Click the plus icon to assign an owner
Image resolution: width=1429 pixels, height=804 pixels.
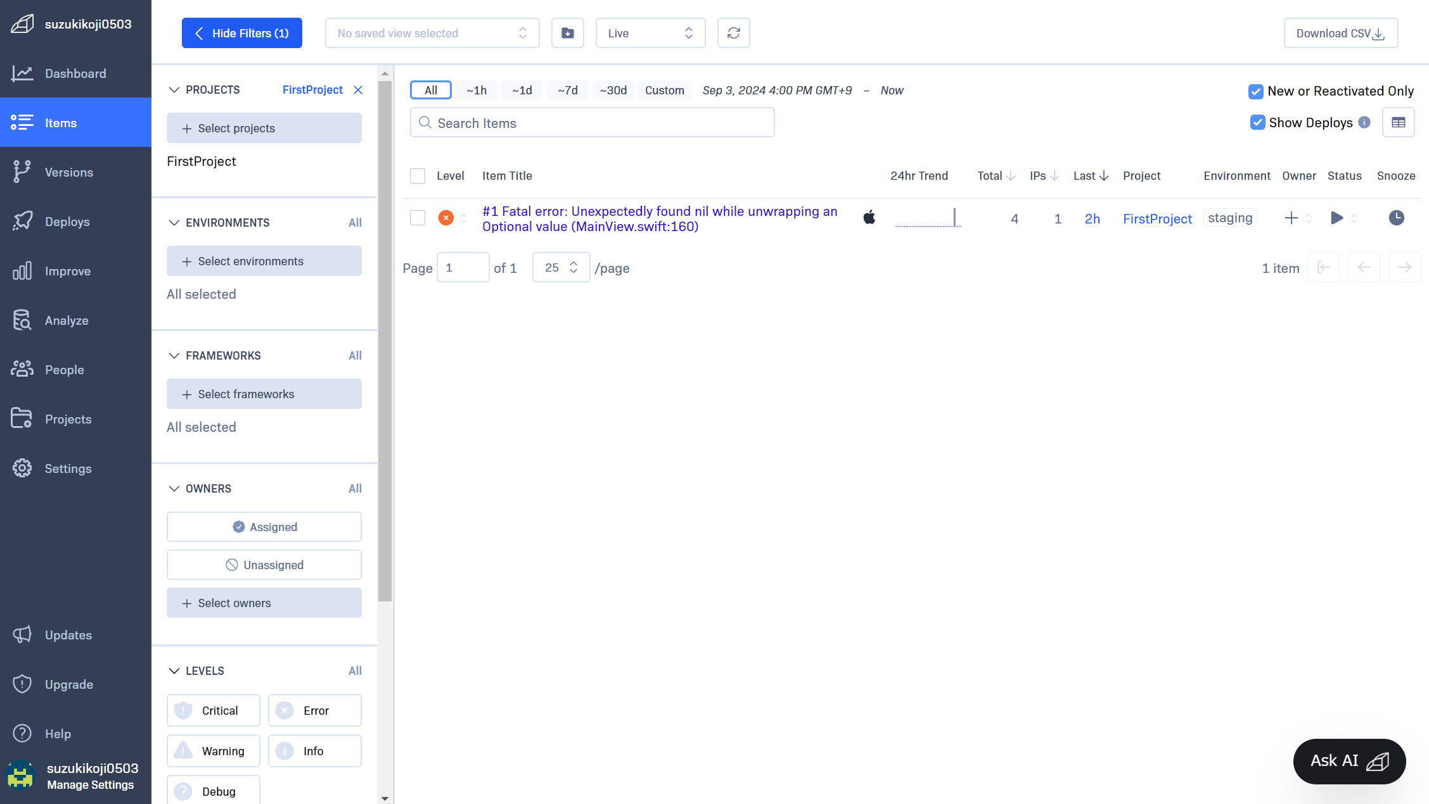click(1291, 218)
